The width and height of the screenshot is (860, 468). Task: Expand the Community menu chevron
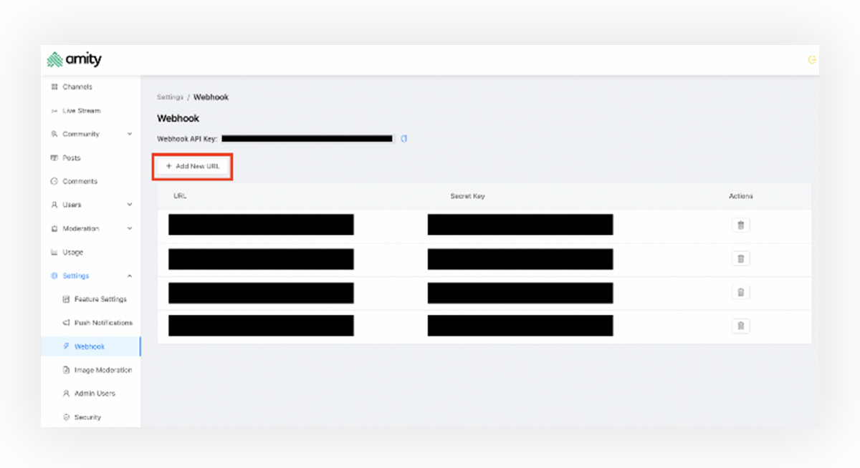130,134
